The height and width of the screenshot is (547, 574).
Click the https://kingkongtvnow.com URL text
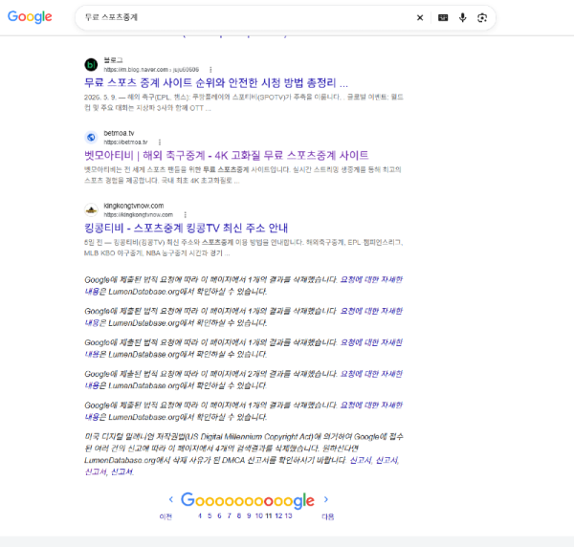tap(139, 215)
